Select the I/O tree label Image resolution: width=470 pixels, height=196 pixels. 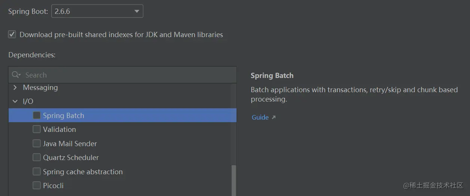(28, 101)
